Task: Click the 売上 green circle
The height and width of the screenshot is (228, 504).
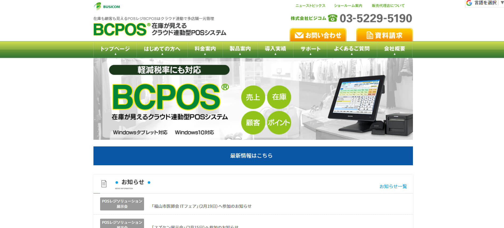Action: click(x=253, y=97)
